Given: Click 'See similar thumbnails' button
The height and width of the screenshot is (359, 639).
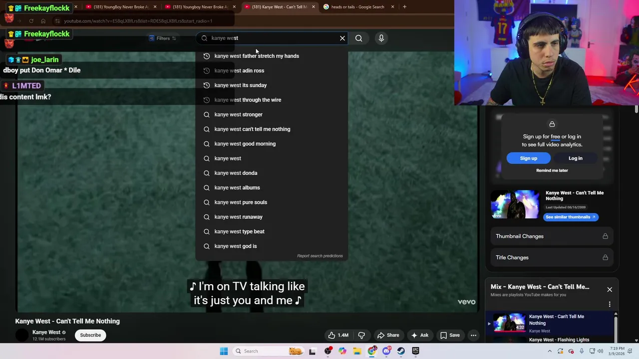Looking at the screenshot, I should [570, 217].
